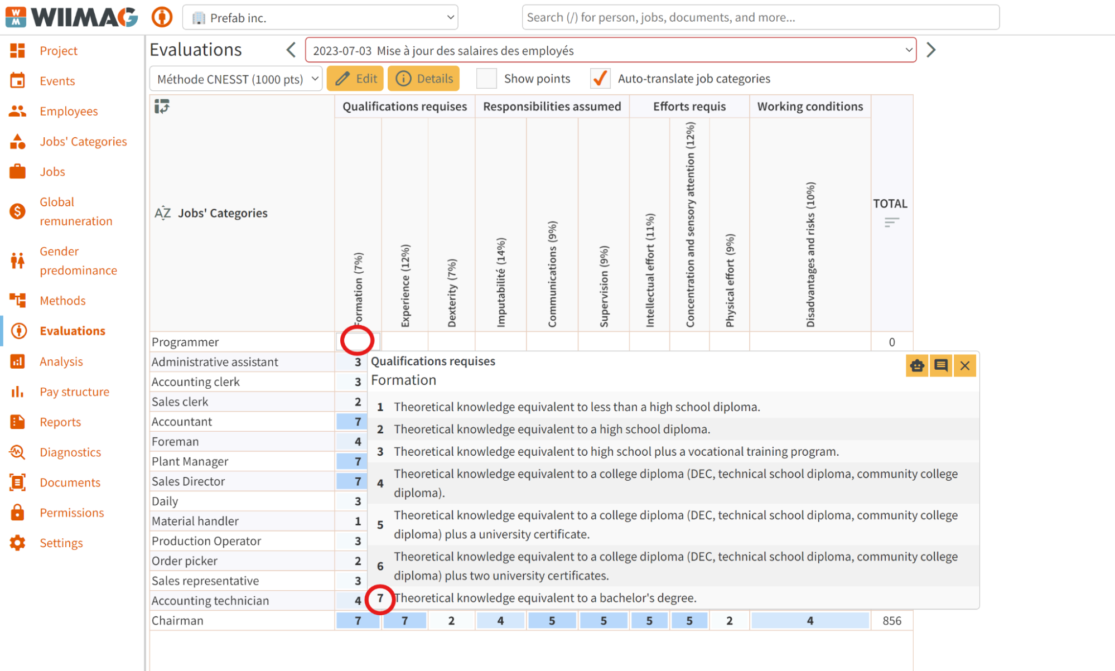This screenshot has height=671, width=1115.
Task: Expand the Prefab inc. company dropdown
Action: coord(320,17)
